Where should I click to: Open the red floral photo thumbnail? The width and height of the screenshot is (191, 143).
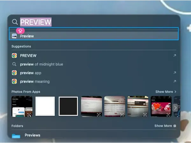(161, 106)
